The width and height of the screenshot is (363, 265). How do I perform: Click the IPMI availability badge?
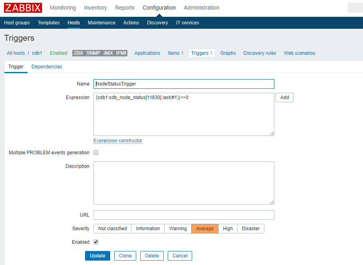tap(121, 53)
